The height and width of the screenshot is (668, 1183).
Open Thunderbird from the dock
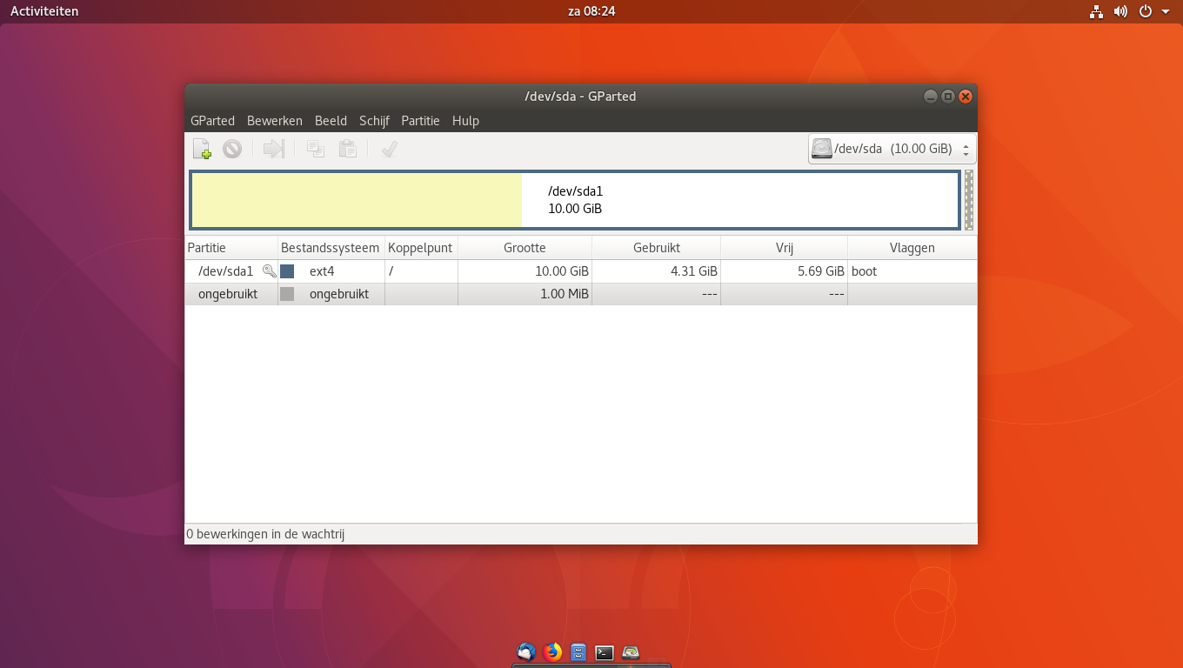coord(525,651)
